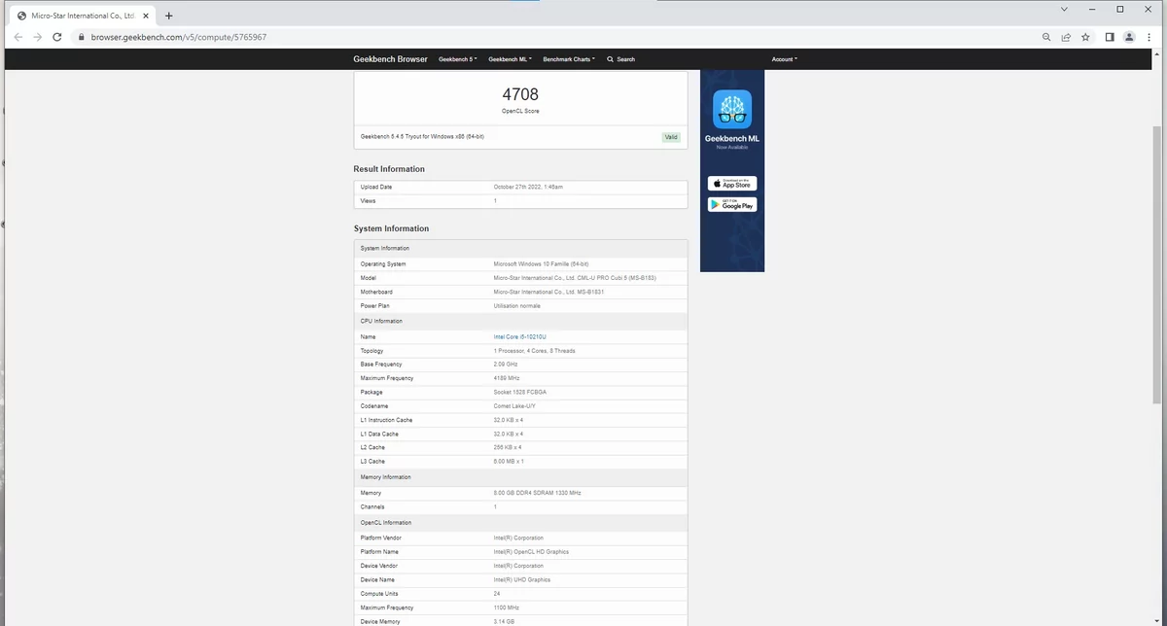
Task: Click the 8.00 MB x 1 L3 Cache value
Action: 509,462
